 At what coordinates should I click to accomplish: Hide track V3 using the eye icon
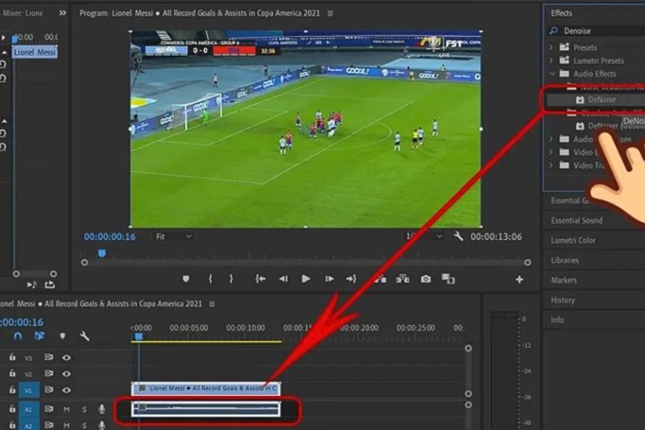(x=67, y=357)
